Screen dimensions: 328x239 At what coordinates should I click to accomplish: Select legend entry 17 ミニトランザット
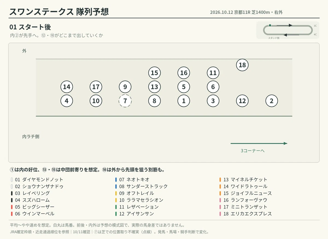(x=244, y=207)
